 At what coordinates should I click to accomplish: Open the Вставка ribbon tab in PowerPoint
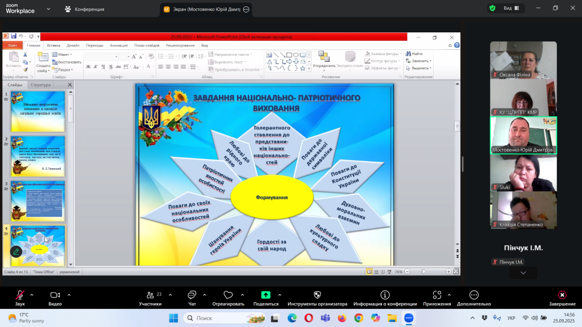53,45
